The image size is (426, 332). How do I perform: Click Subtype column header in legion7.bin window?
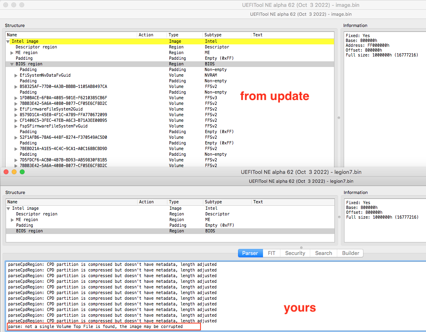point(228,202)
